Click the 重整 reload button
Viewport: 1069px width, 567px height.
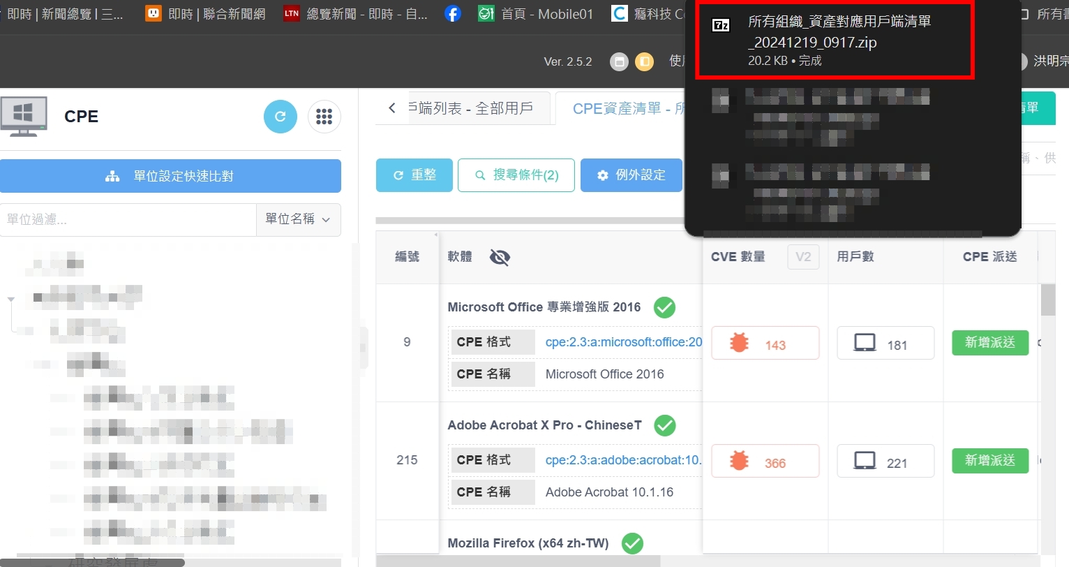[x=414, y=175]
